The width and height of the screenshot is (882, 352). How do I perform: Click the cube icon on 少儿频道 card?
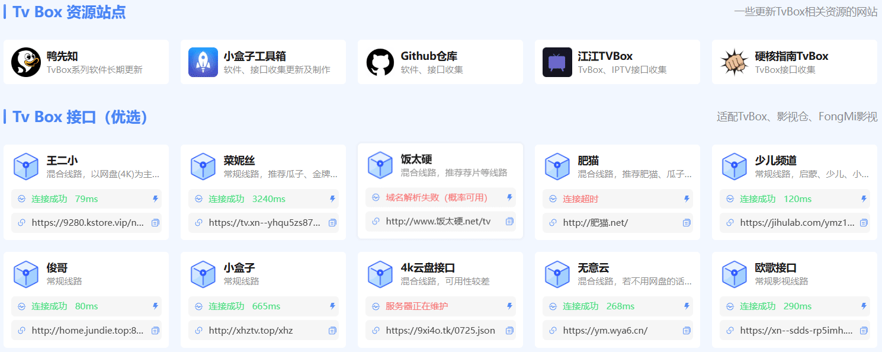(x=735, y=167)
